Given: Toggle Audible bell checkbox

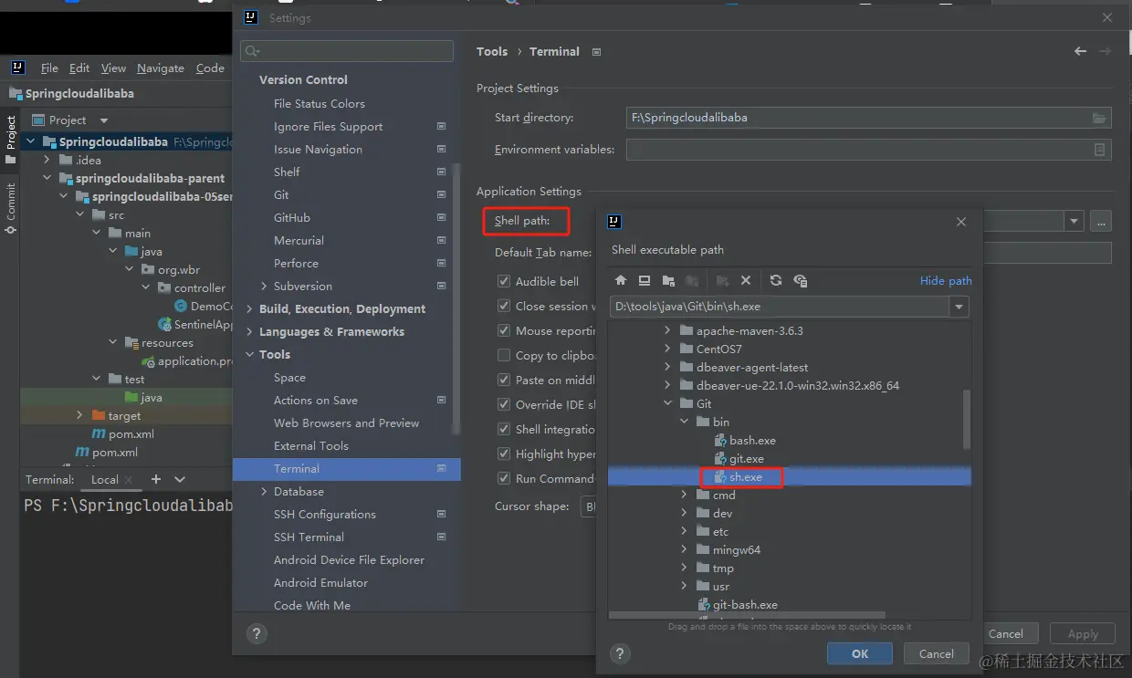Looking at the screenshot, I should (504, 281).
